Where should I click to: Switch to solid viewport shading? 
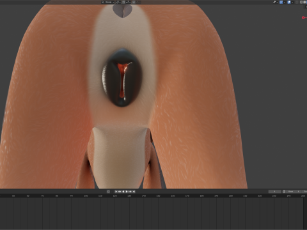coord(304,2)
